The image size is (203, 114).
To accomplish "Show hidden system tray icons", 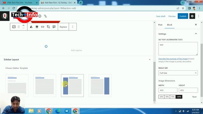I will [x=176, y=111].
